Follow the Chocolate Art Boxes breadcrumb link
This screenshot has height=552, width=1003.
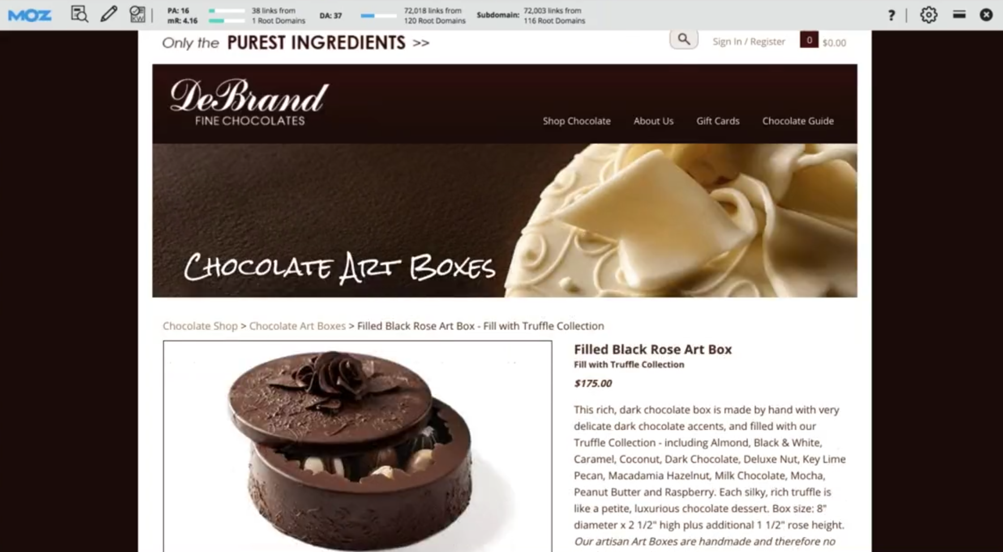(297, 326)
